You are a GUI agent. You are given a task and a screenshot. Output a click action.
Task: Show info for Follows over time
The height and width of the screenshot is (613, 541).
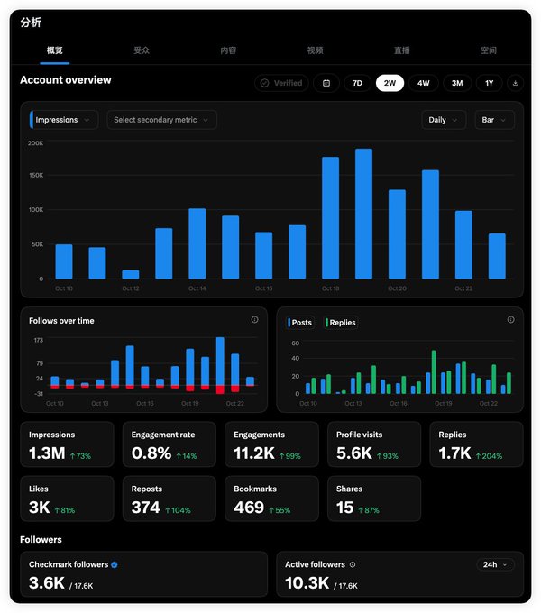[x=254, y=319]
